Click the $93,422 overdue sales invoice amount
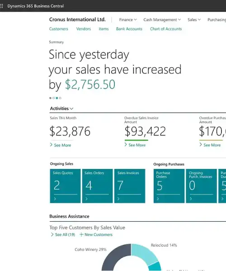Viewport: 226px width, 271px height. pos(145,131)
